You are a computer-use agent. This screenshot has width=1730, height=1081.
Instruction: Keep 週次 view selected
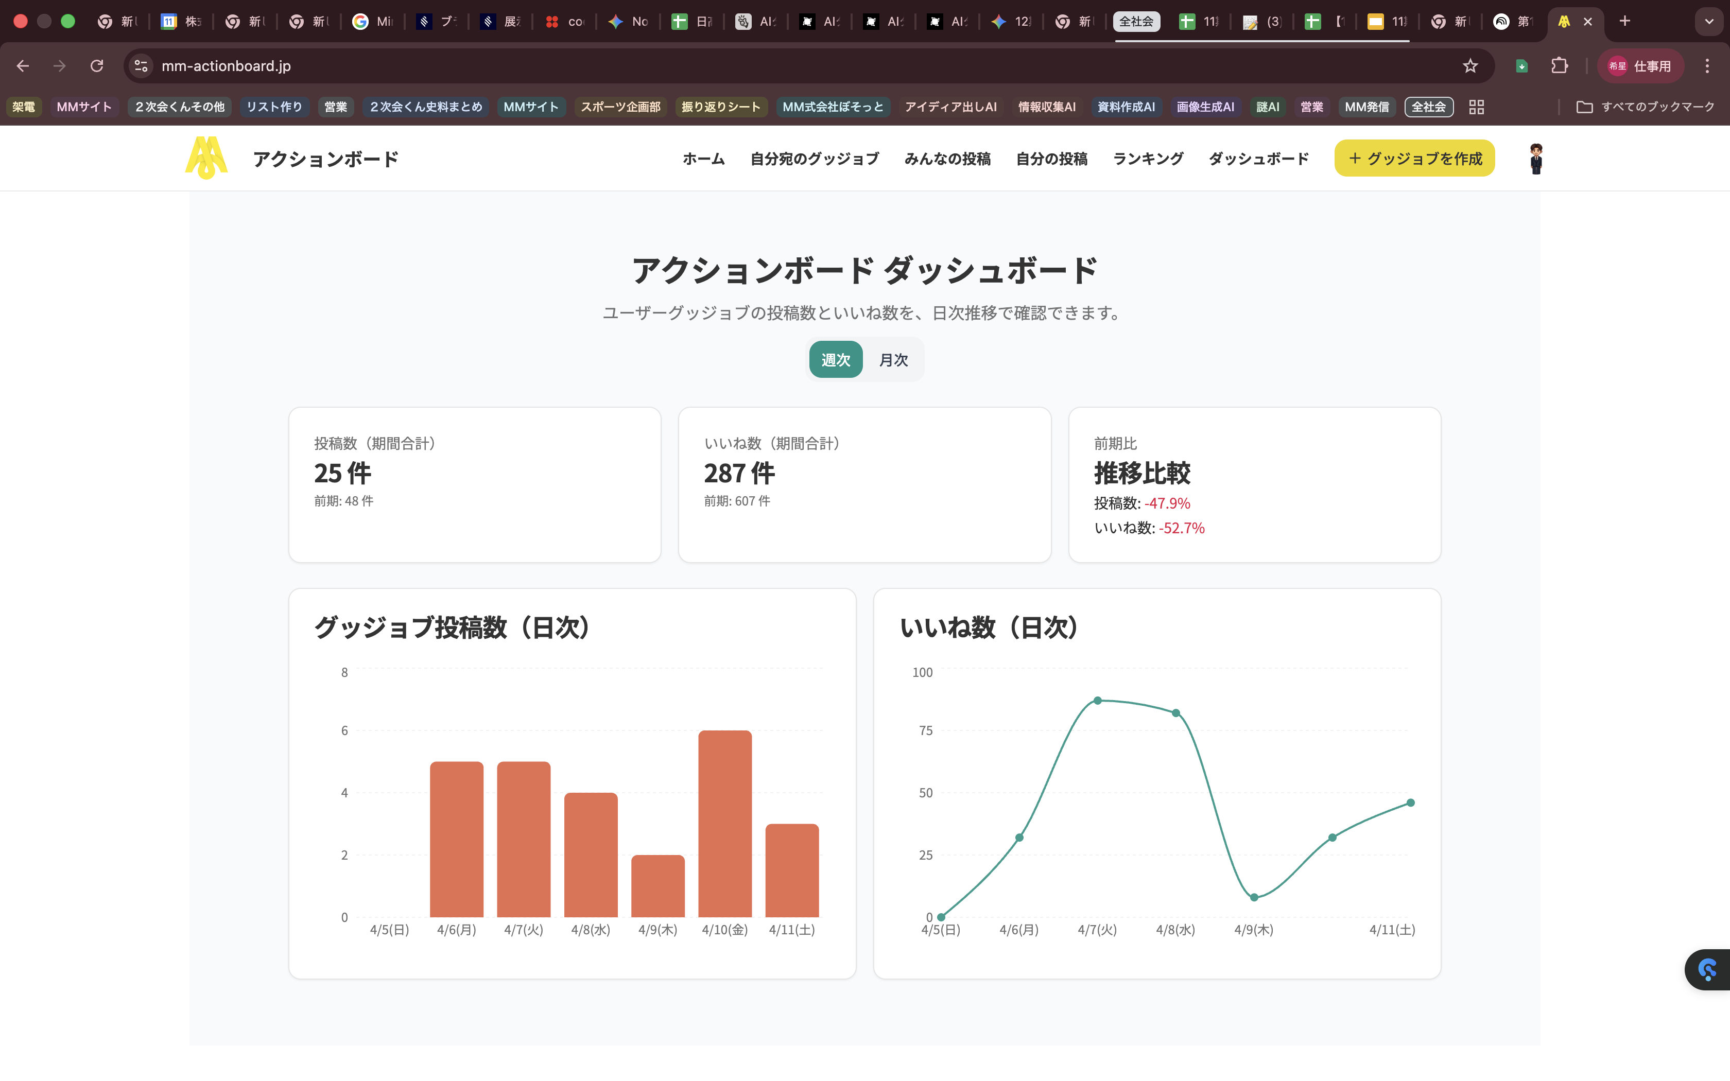point(835,360)
